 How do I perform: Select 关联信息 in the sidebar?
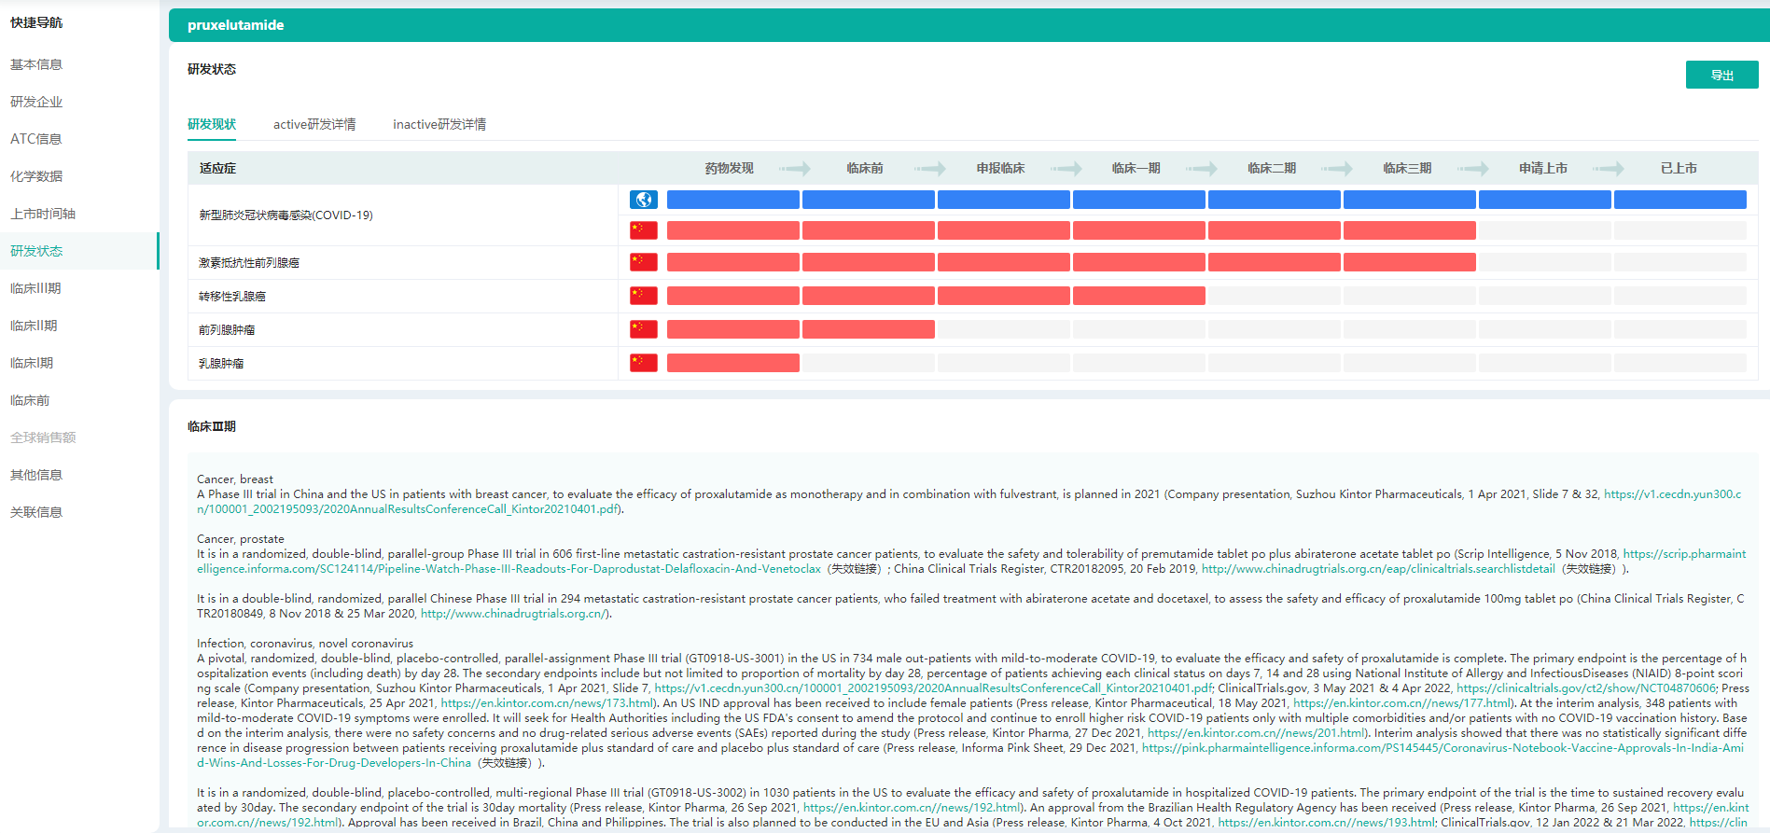coord(36,512)
